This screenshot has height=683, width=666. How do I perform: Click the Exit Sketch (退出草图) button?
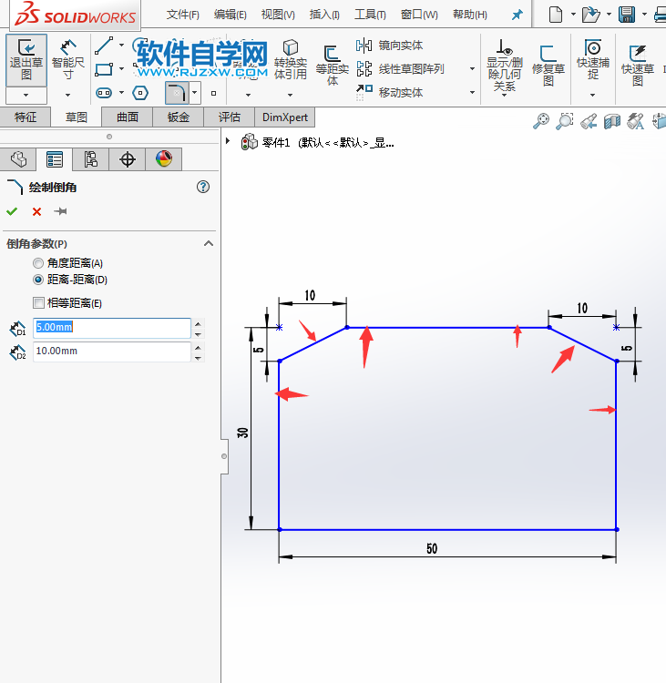click(x=26, y=60)
